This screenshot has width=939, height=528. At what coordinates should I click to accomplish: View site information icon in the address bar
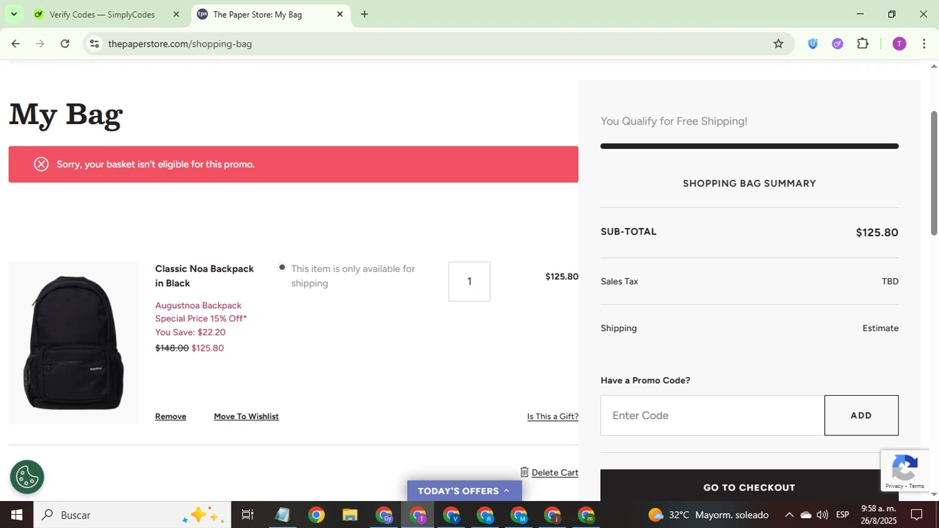point(95,44)
